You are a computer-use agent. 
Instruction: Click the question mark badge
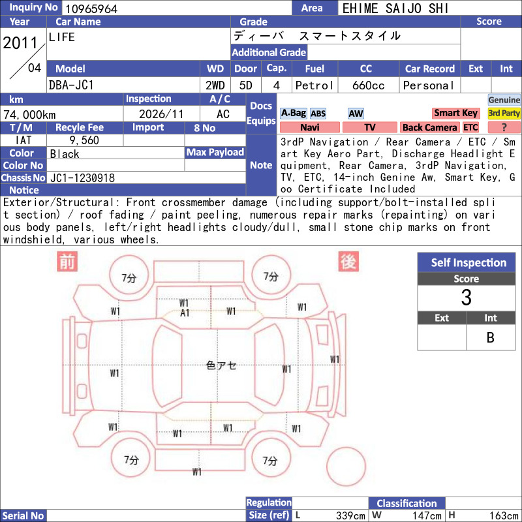point(504,127)
